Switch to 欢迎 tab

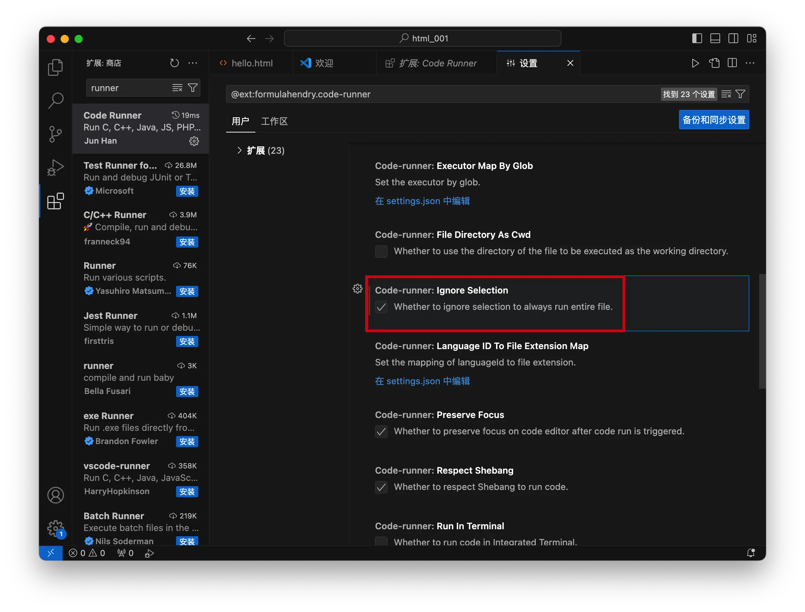pos(334,63)
